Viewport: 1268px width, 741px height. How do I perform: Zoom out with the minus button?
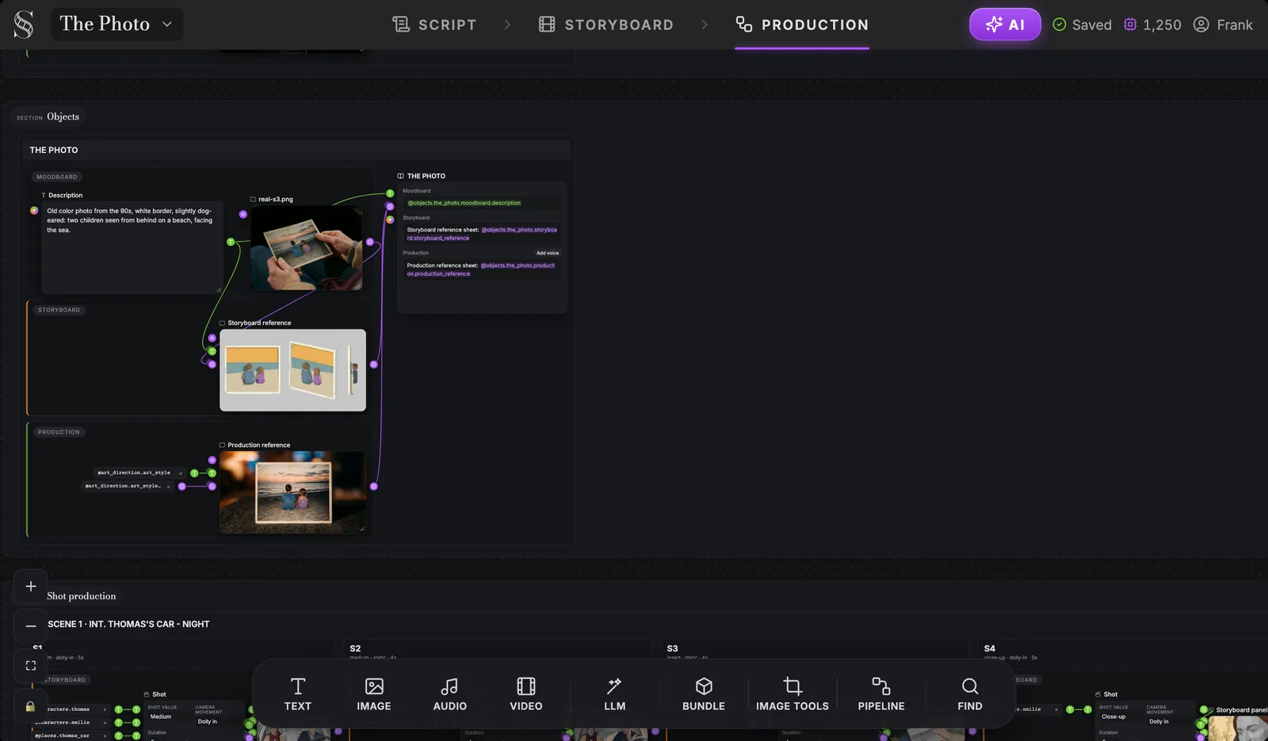pyautogui.click(x=31, y=626)
